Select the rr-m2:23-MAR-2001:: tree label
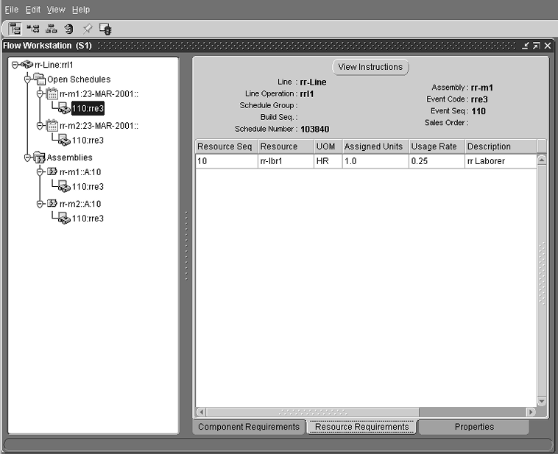This screenshot has height=454, width=558. coord(99,126)
